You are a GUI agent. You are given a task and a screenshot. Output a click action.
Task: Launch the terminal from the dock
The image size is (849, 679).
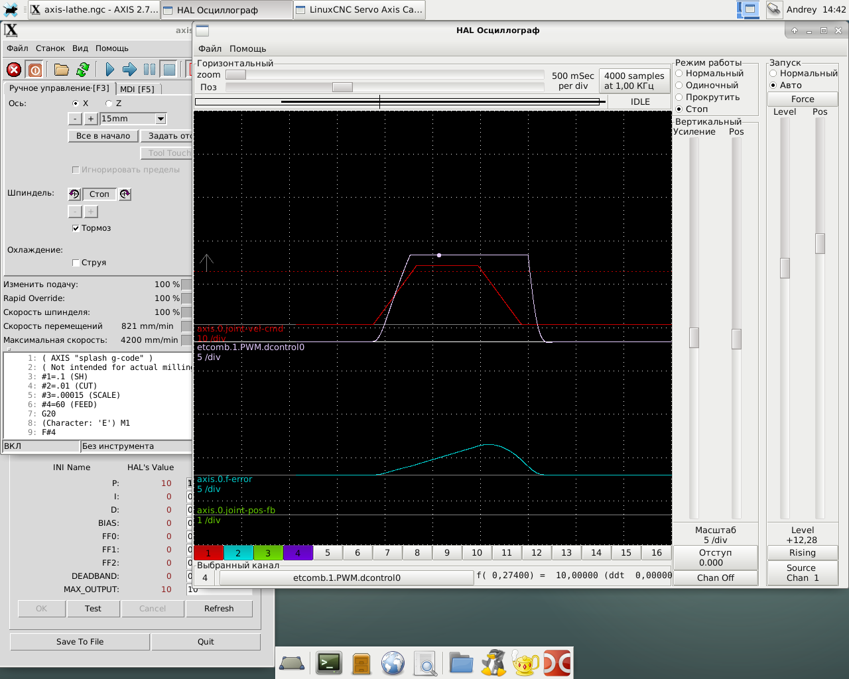329,663
